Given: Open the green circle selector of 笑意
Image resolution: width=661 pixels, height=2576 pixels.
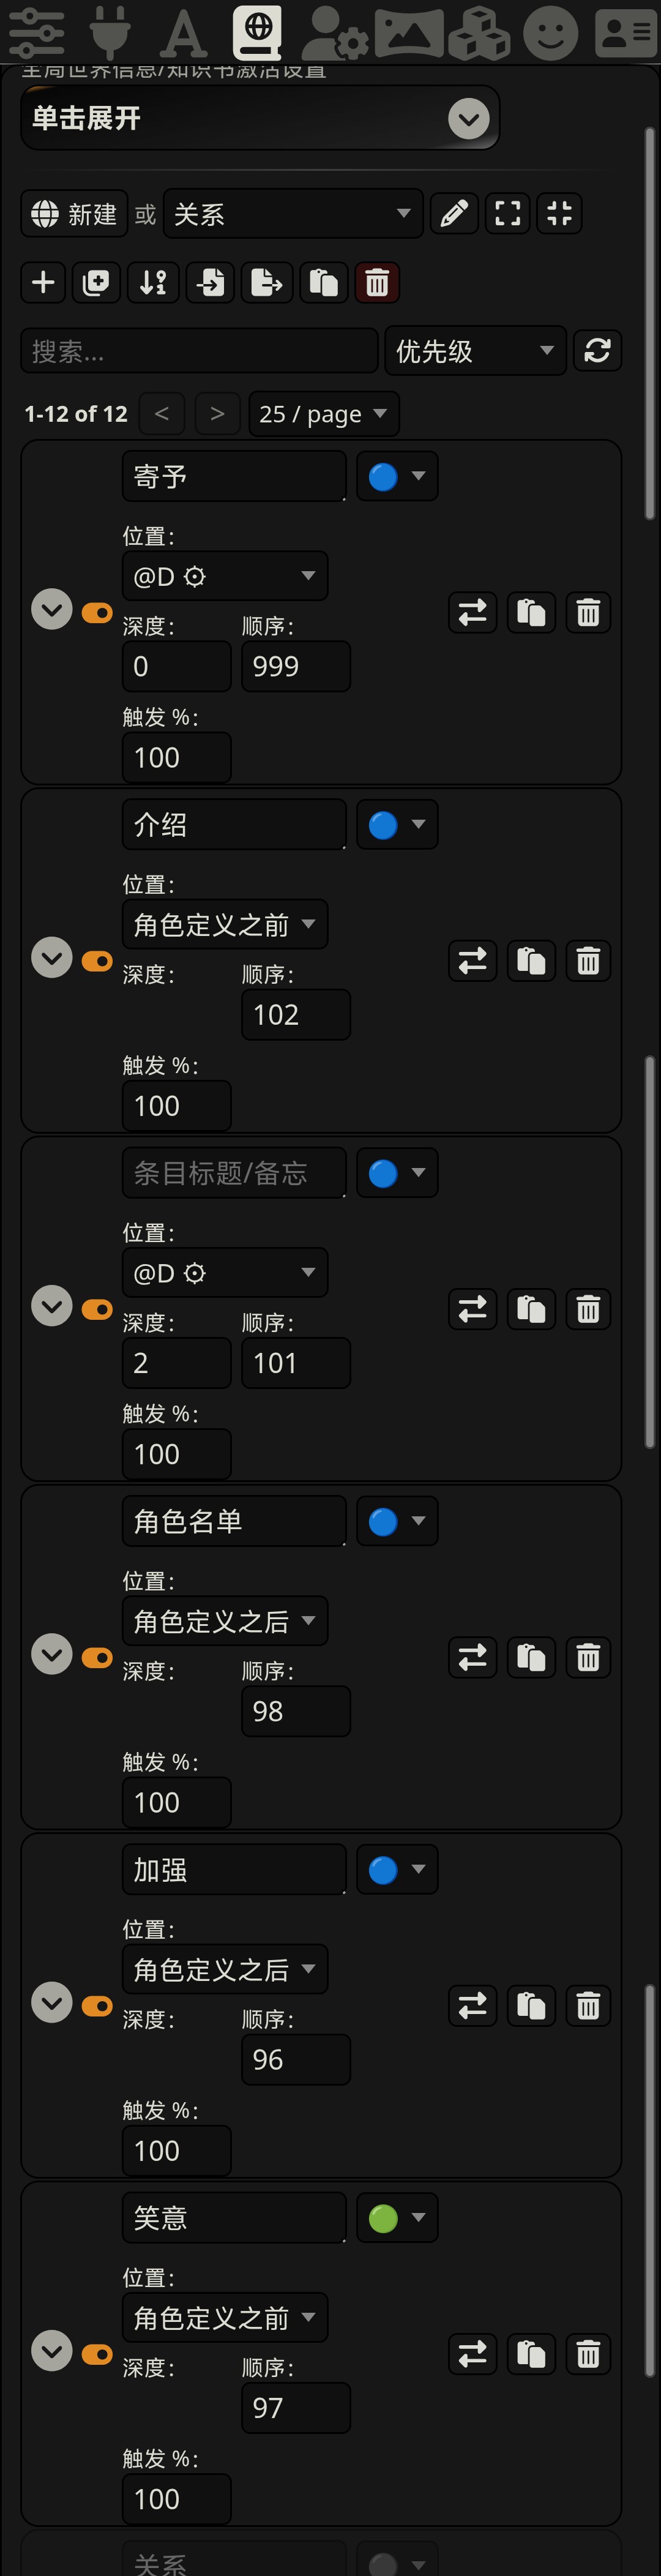Looking at the screenshot, I should pos(397,2218).
